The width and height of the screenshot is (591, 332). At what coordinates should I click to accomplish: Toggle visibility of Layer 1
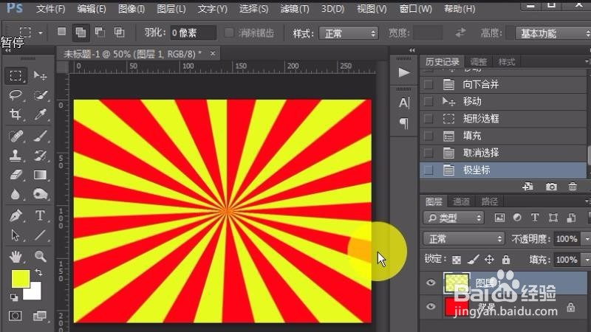pyautogui.click(x=431, y=283)
